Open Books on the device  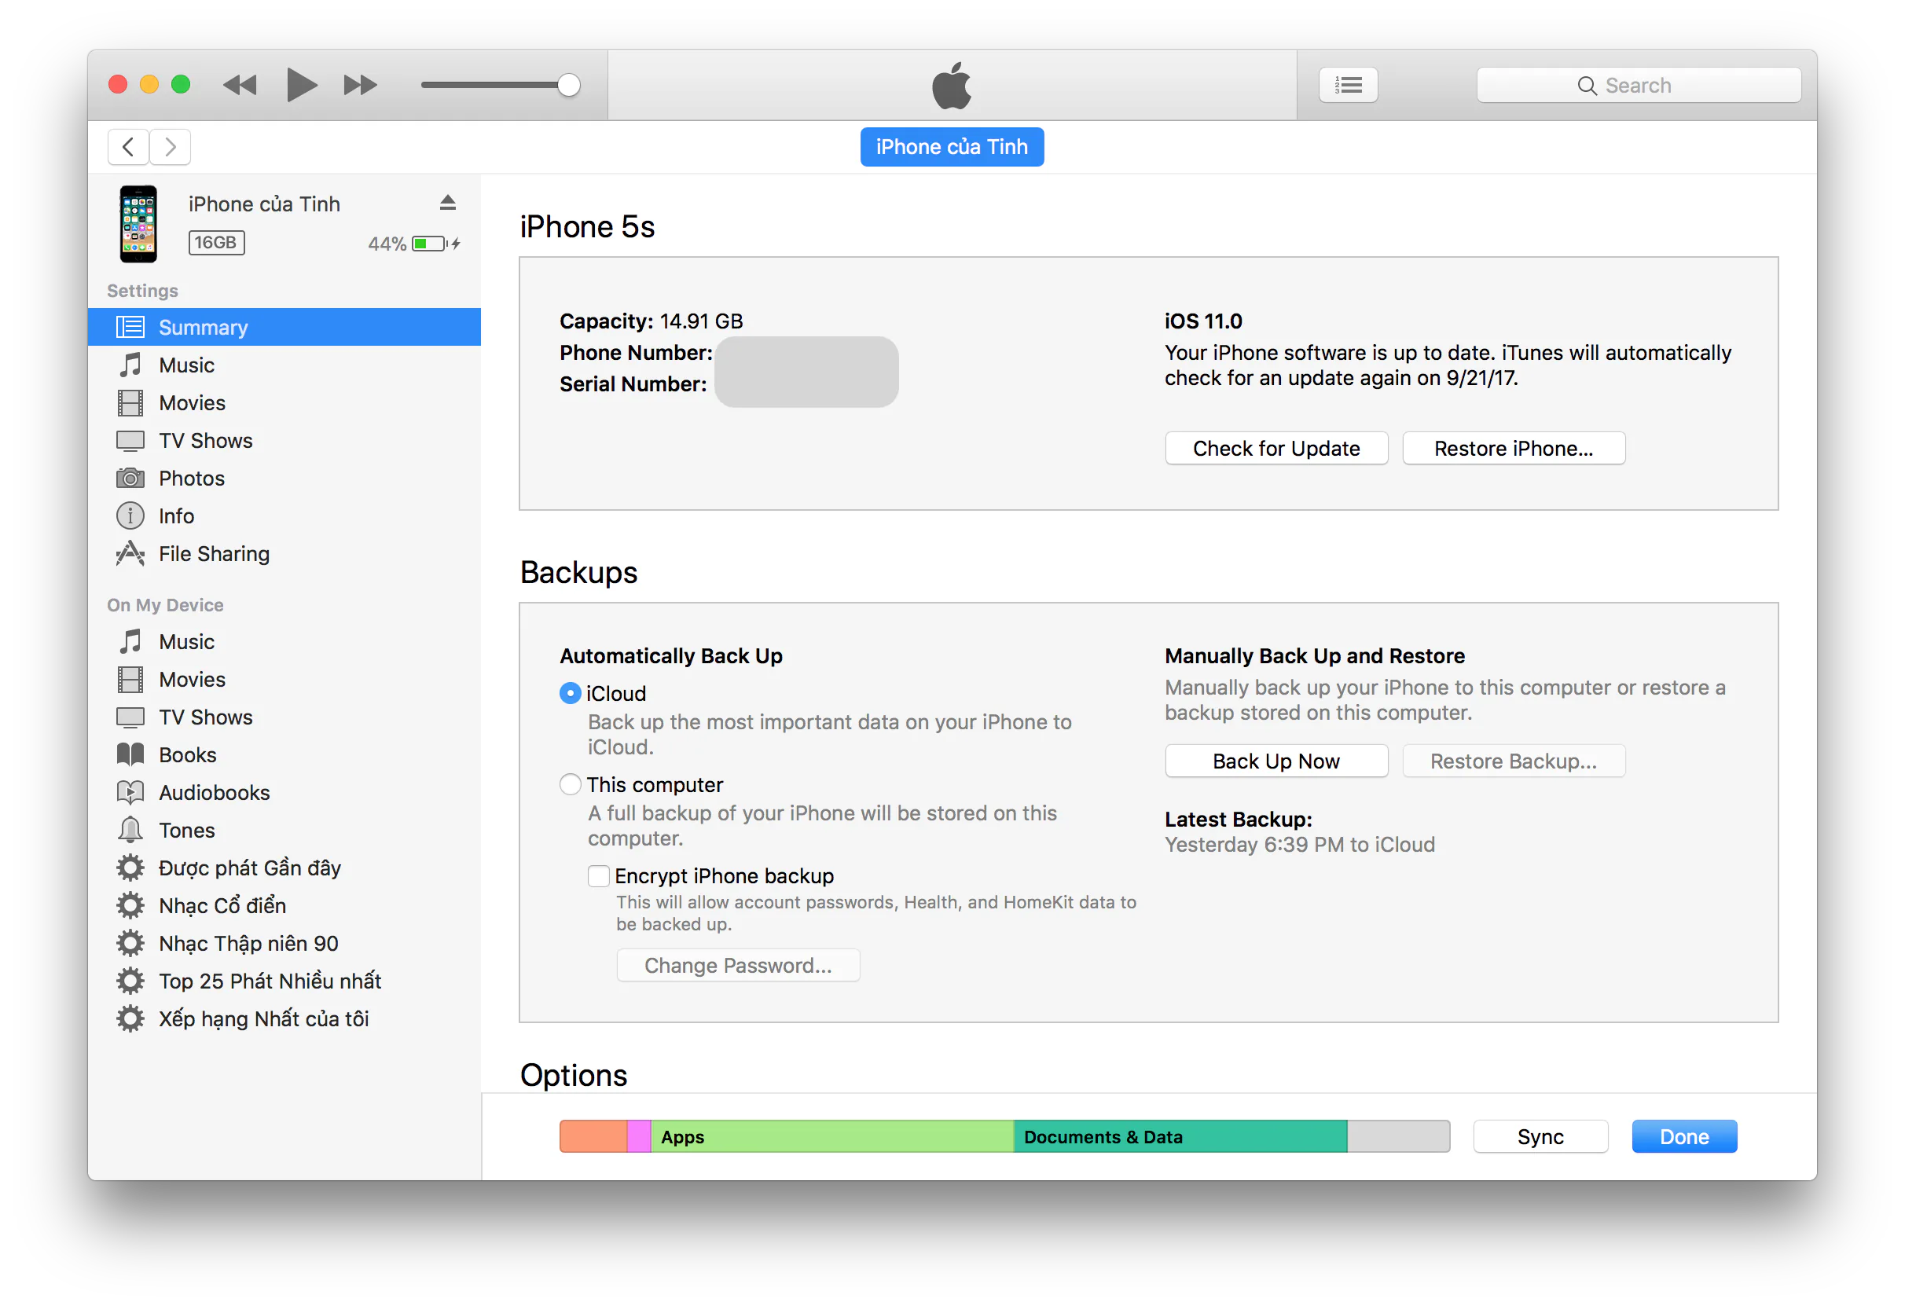pyautogui.click(x=284, y=755)
